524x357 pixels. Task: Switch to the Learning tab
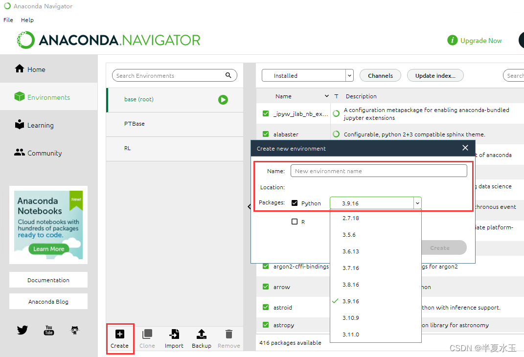[x=49, y=125]
